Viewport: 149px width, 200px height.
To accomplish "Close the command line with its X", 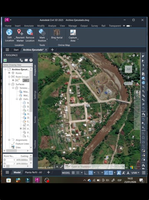I will tap(57, 167).
